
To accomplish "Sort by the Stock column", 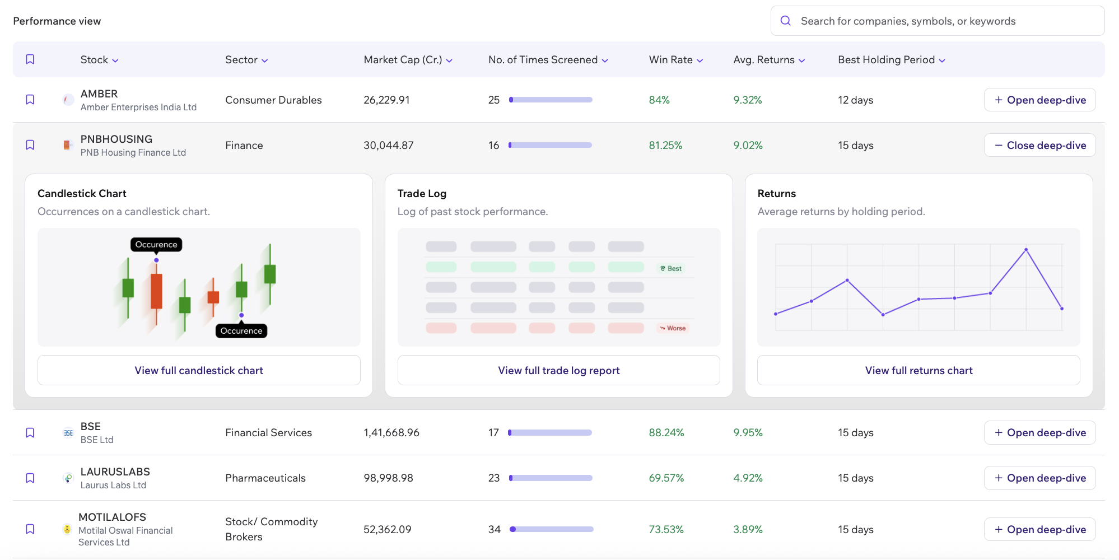I will [x=99, y=60].
